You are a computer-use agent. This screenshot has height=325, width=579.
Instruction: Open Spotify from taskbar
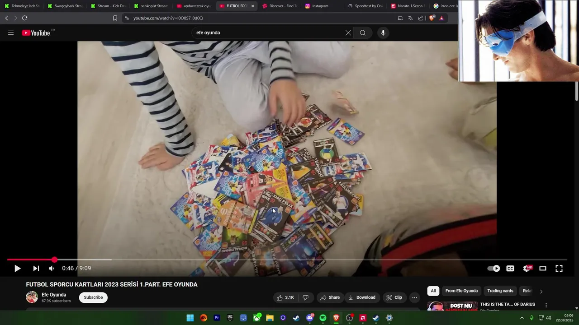click(323, 318)
